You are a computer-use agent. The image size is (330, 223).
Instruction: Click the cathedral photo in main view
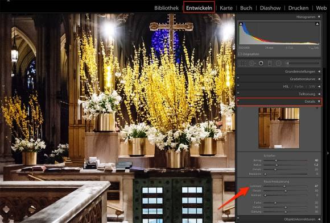117,118
